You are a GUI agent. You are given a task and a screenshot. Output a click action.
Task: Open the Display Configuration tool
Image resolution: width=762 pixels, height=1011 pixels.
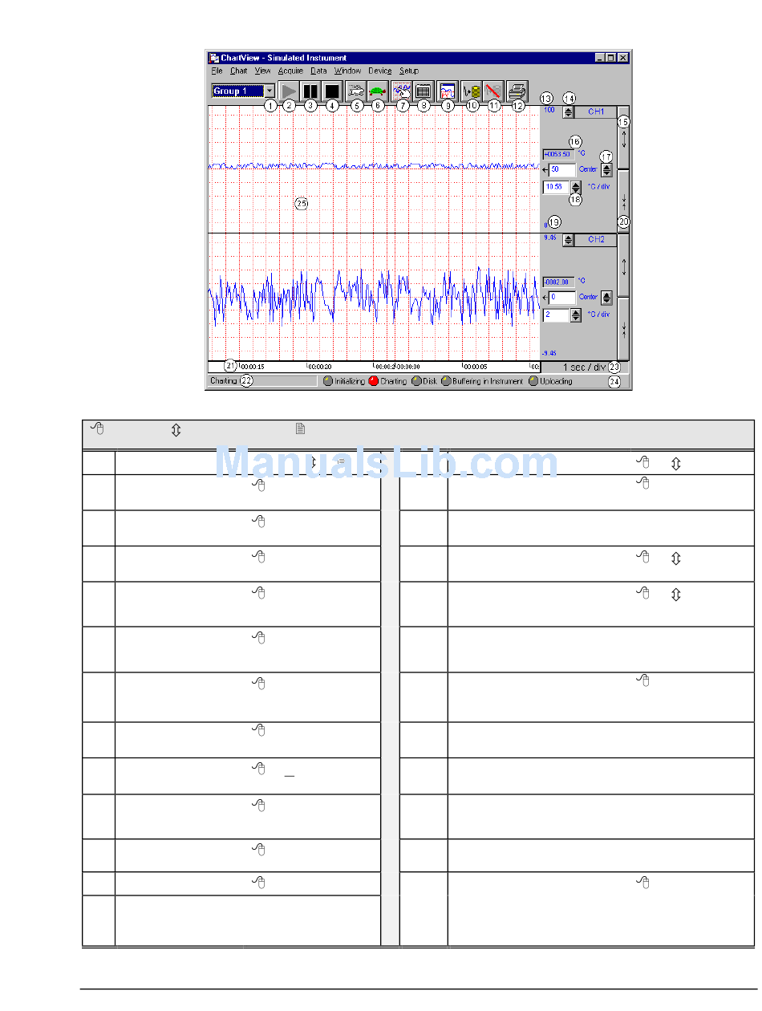pyautogui.click(x=401, y=91)
